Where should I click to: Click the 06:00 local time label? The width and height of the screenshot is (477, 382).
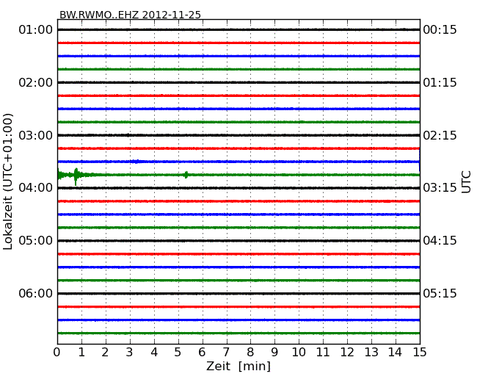coord(36,293)
